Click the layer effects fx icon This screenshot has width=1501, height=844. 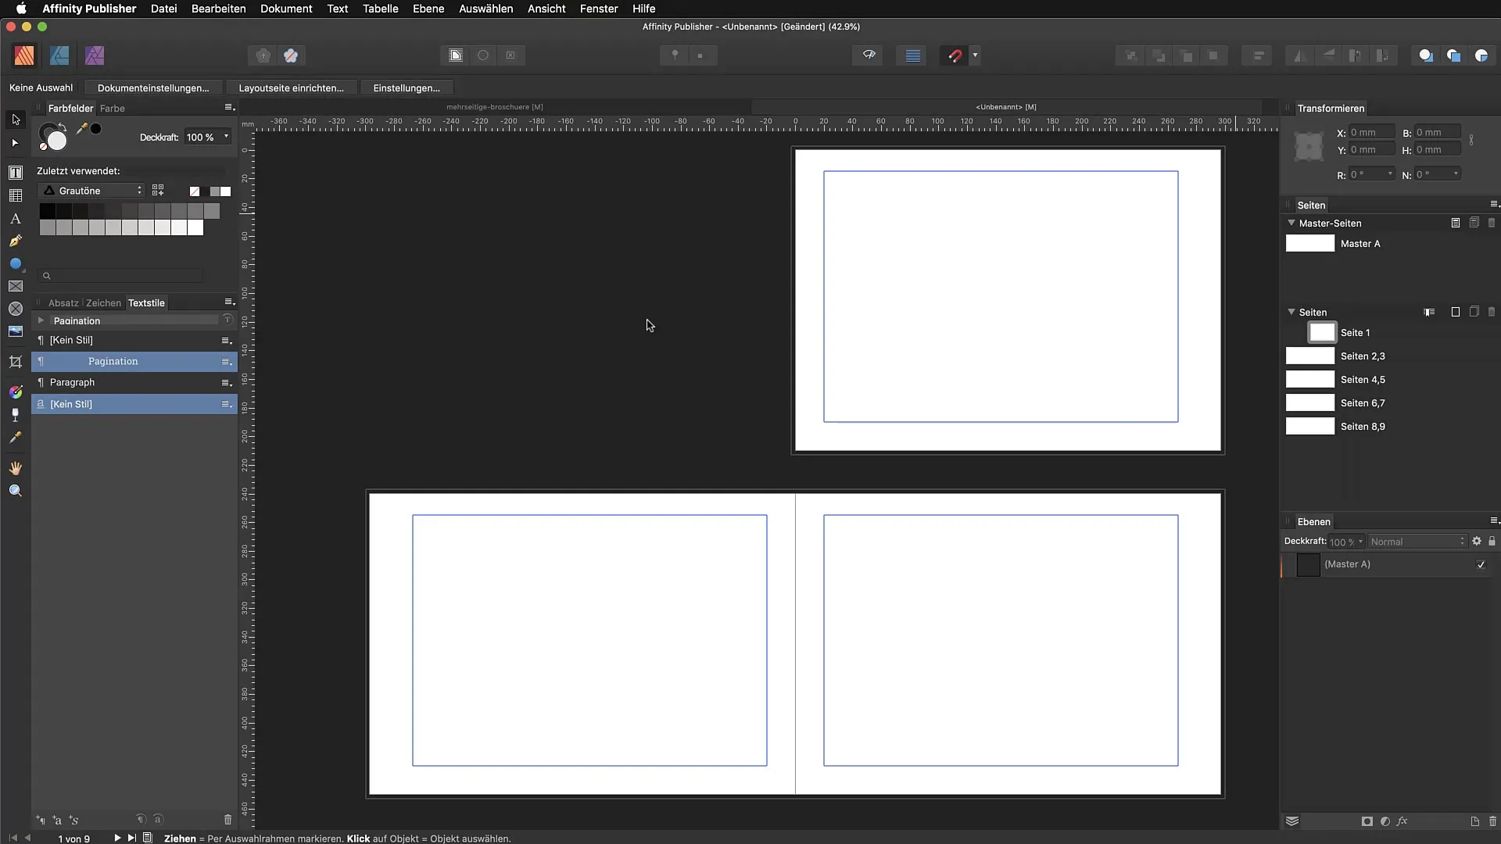point(1402,821)
